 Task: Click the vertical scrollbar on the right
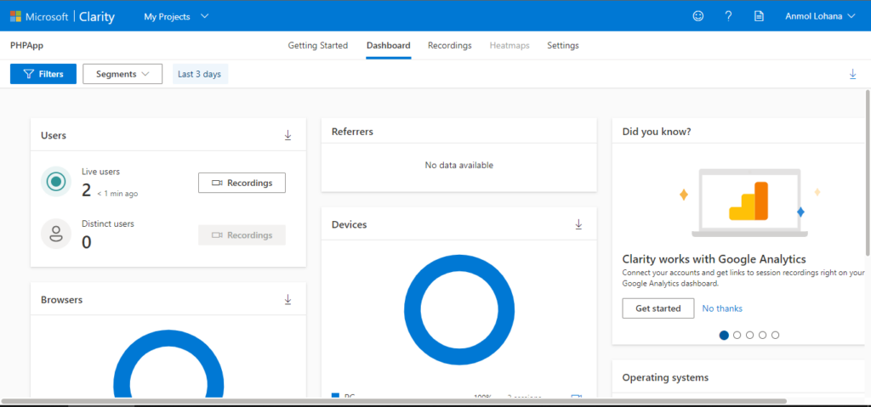(x=868, y=172)
